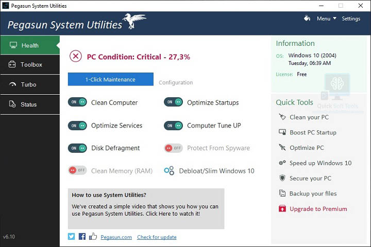This screenshot has width=371, height=247.
Task: Click Upgrade to Premium text
Action: coord(318,209)
